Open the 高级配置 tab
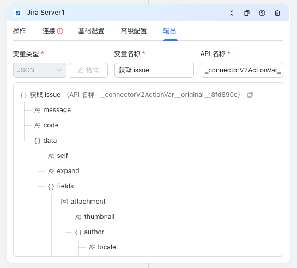Viewport: 297px width, 268px height. pos(134,31)
